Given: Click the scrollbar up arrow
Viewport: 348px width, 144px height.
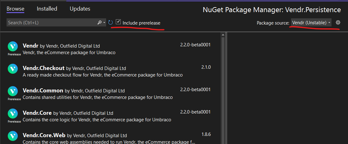Looking at the screenshot, I should coord(223,35).
